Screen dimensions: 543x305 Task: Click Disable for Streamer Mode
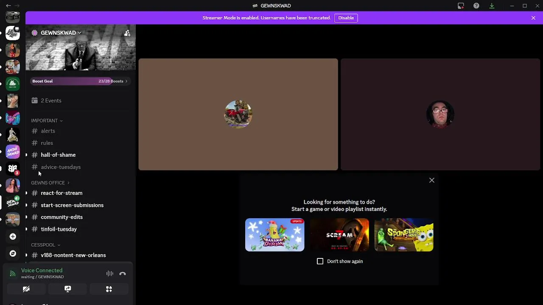[346, 18]
